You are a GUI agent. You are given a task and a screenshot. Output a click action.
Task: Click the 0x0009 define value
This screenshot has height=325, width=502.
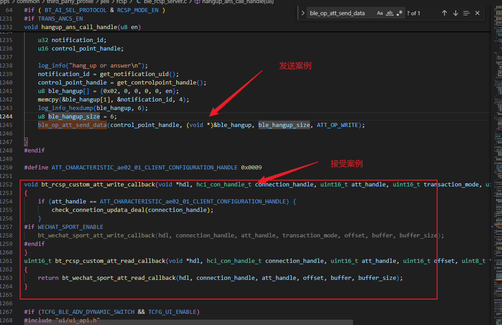point(251,168)
